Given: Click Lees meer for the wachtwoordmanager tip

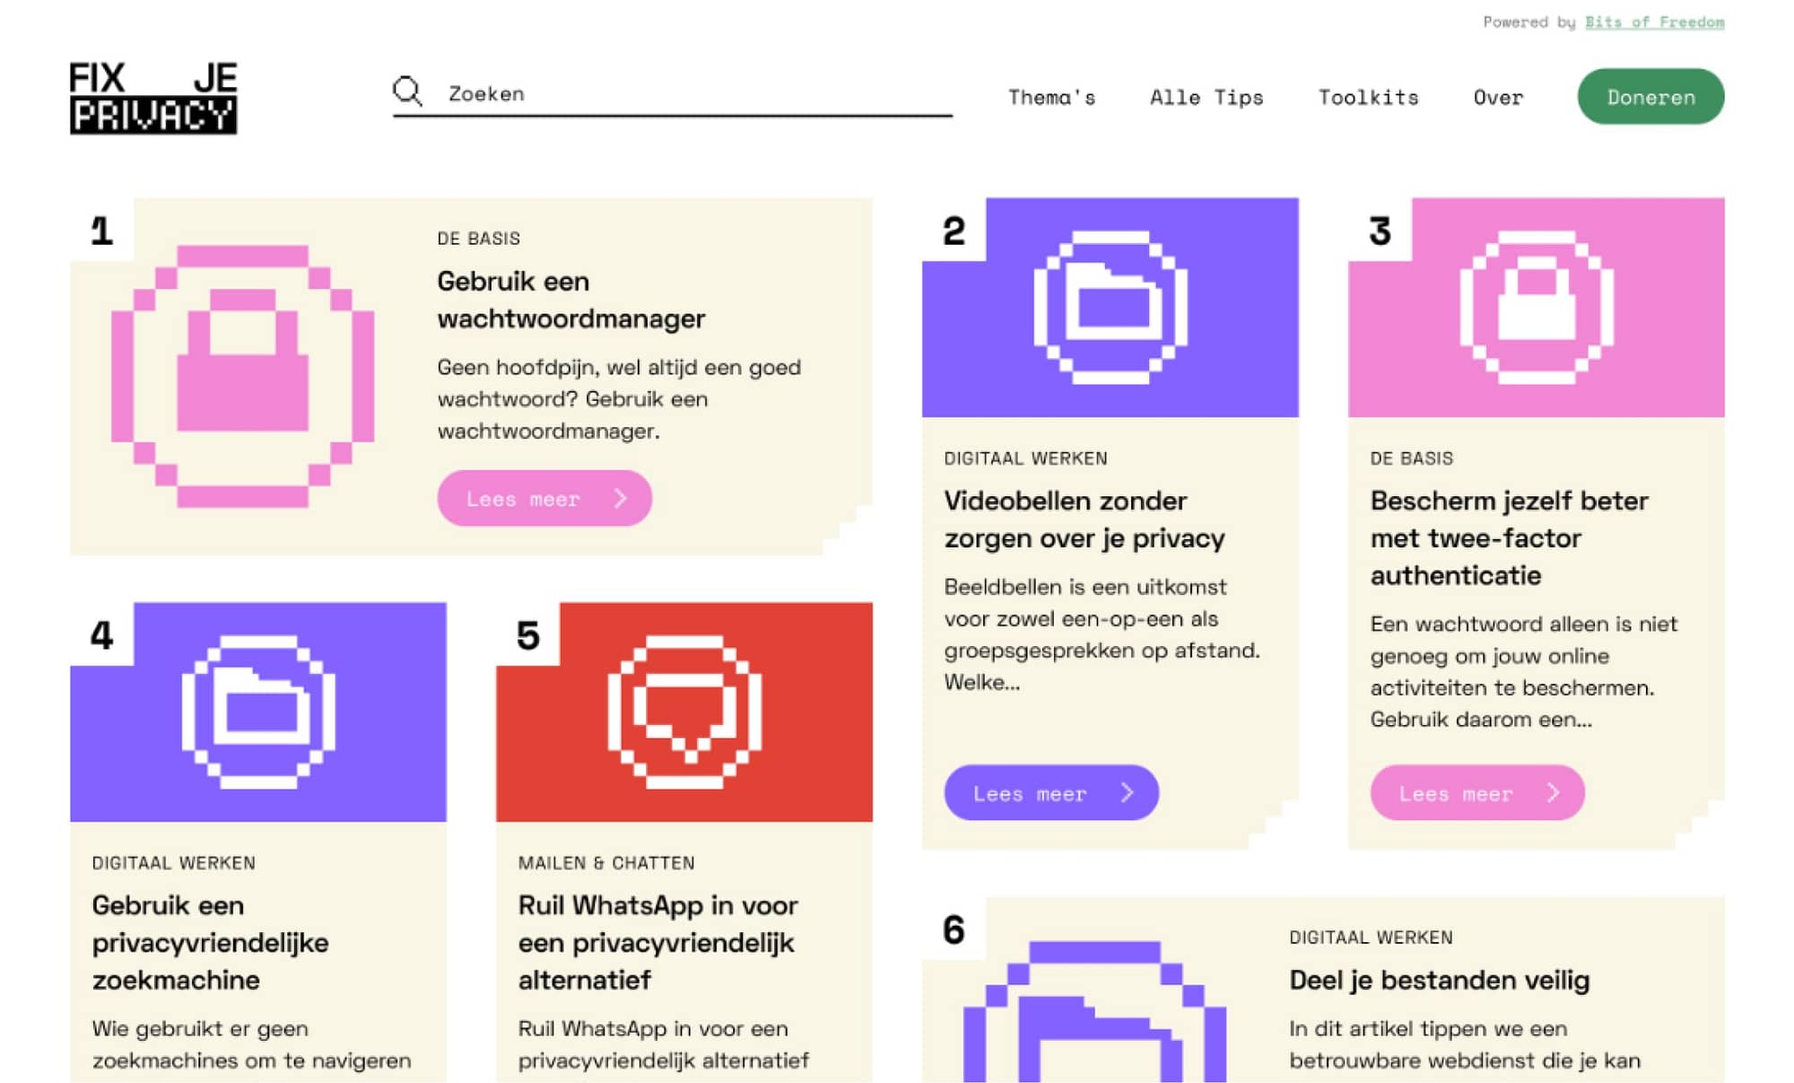Looking at the screenshot, I should tap(544, 499).
